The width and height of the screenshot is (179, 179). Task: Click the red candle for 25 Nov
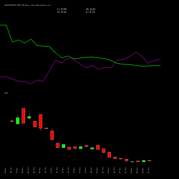pyautogui.click(x=109, y=155)
